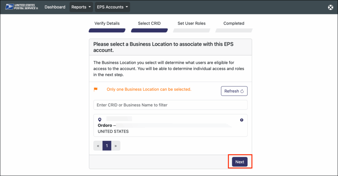Screen dimensions: 338x176
Task: Click the location pin icon above Ordoro
Action: point(100,120)
